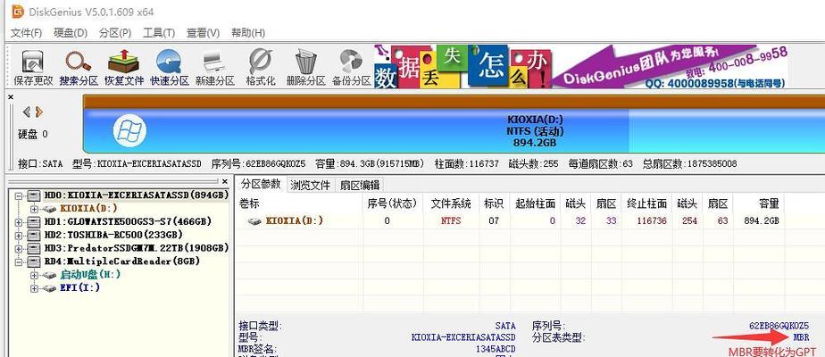Collapse the HD0 KIOXIA disk node
This screenshot has width=825, height=357.
(20, 195)
